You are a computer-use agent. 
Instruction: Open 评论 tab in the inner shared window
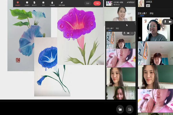coord(117,28)
